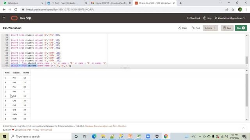Open Zoom from the taskbar
The image size is (250, 140).
tap(148, 136)
